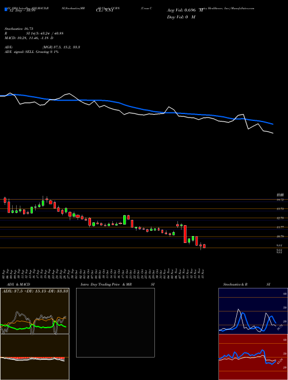
Task: Click the green line in the ADX chart
Action: [33, 326]
